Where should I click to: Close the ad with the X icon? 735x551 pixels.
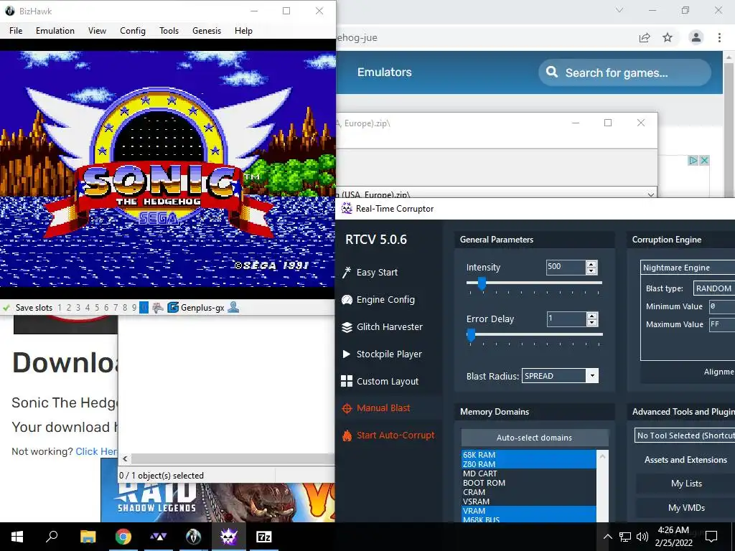(x=704, y=160)
